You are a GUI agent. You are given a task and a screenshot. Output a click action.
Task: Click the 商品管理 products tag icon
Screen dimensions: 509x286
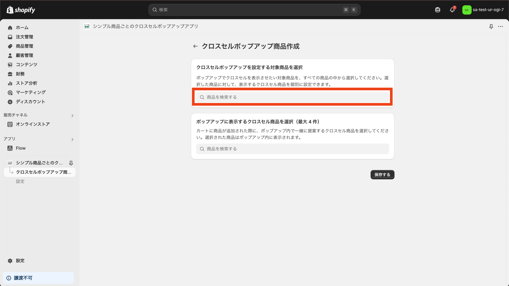pyautogui.click(x=10, y=46)
